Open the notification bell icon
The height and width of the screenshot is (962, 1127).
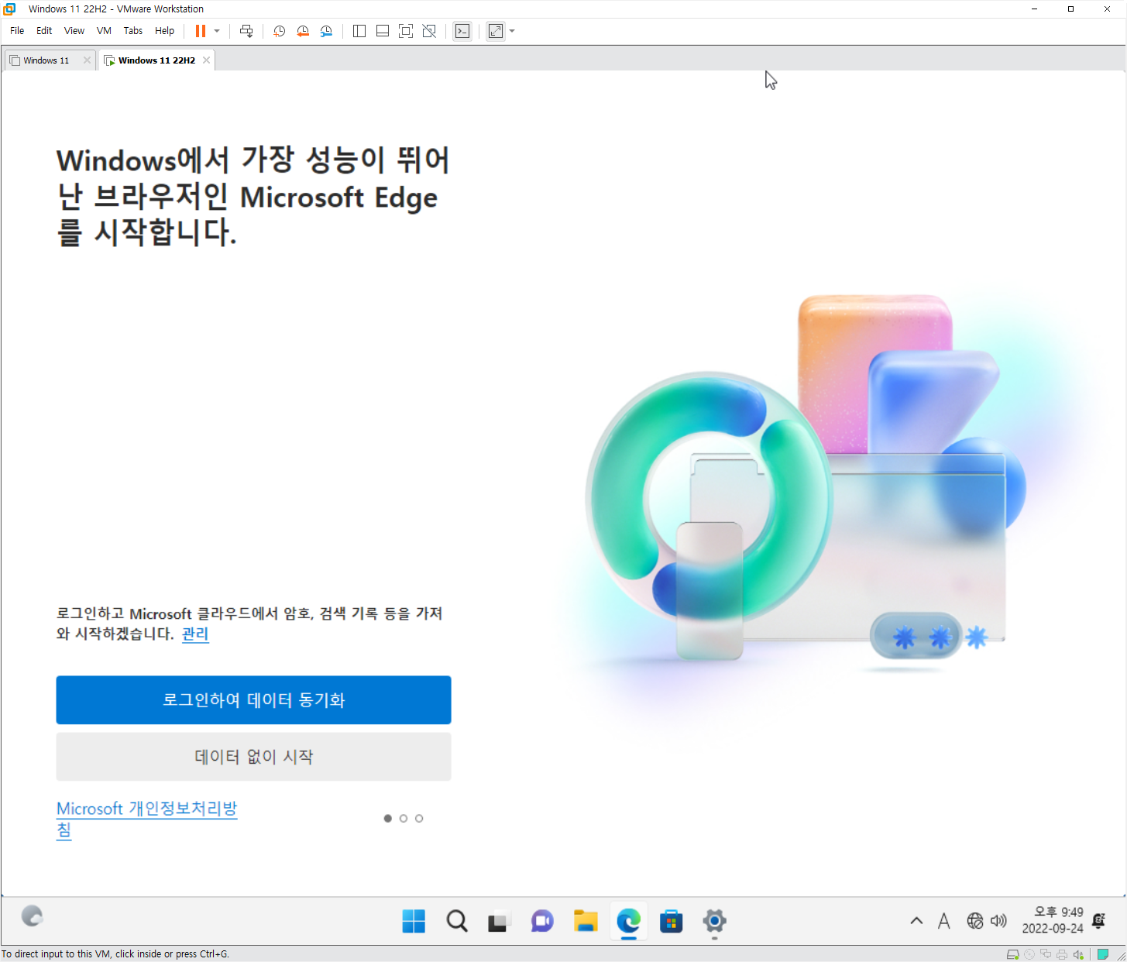(x=1098, y=921)
